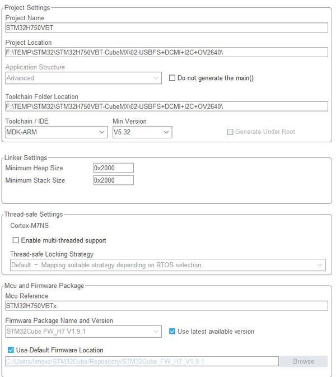Click the Minimum Heap Size field

click(114, 168)
